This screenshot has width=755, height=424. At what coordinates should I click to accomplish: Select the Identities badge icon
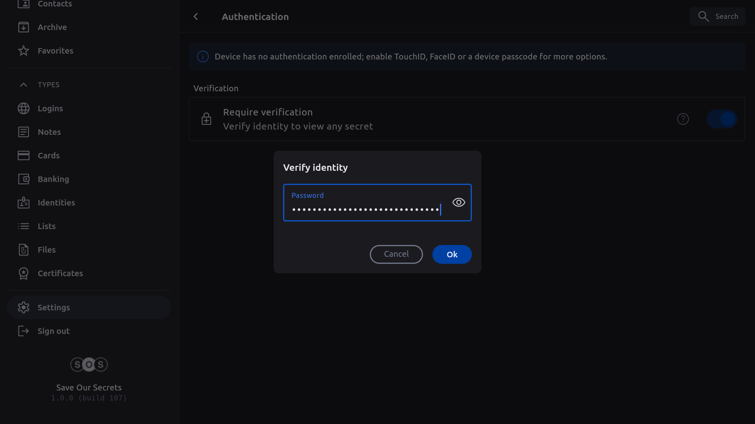coord(24,203)
